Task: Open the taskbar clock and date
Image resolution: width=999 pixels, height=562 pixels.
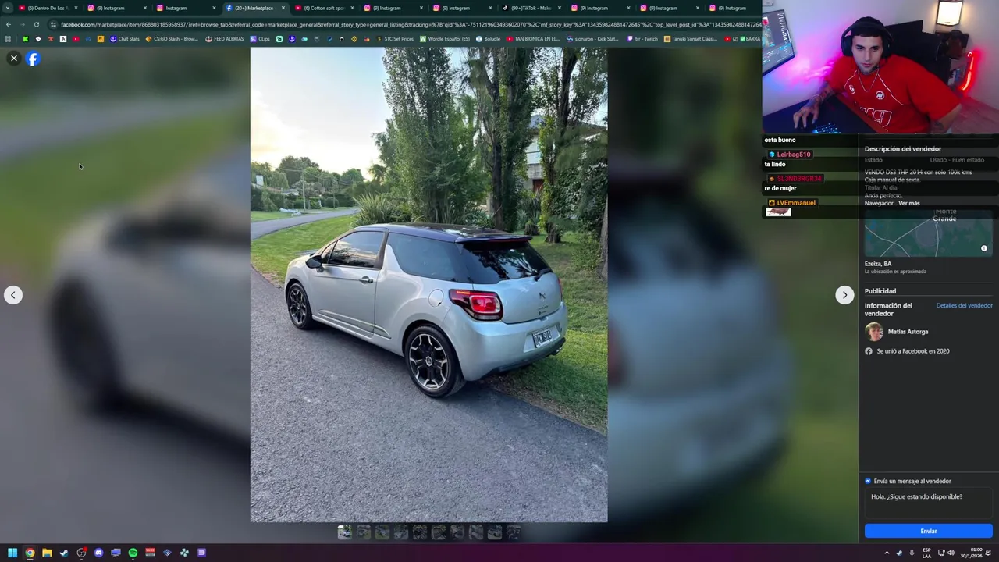Action: click(971, 553)
